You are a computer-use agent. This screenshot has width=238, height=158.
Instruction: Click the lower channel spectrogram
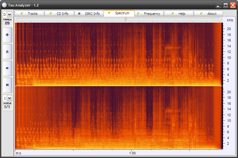click(x=118, y=118)
